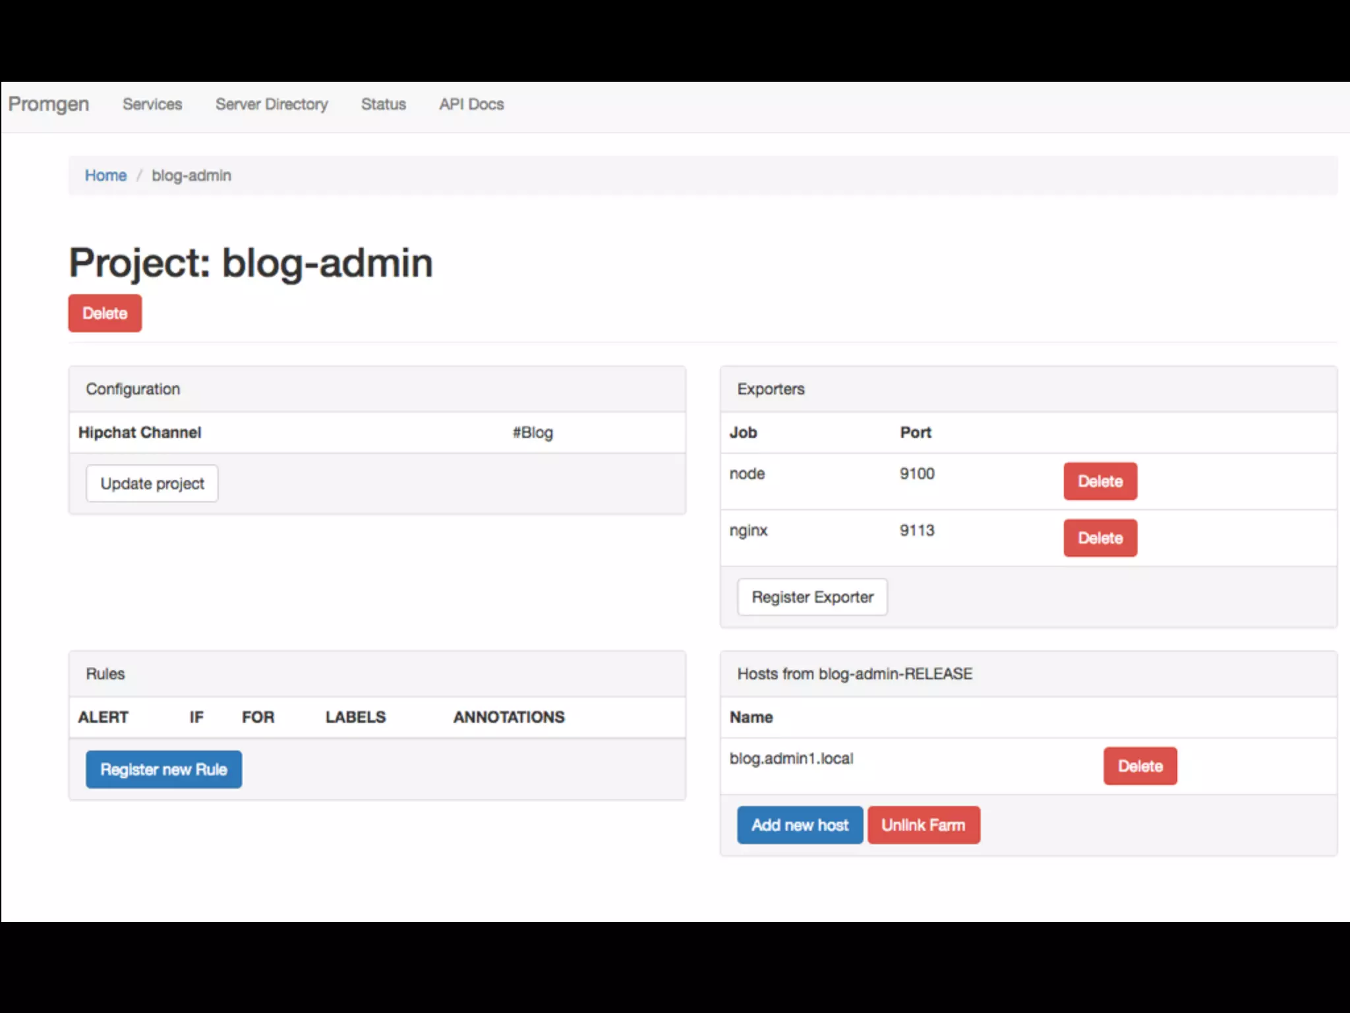Image resolution: width=1350 pixels, height=1013 pixels.
Task: Delete host blog.admin1.local
Action: click(x=1140, y=766)
